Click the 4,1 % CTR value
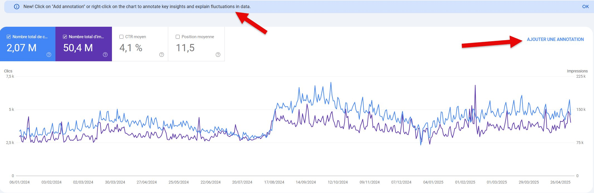 pos(131,48)
